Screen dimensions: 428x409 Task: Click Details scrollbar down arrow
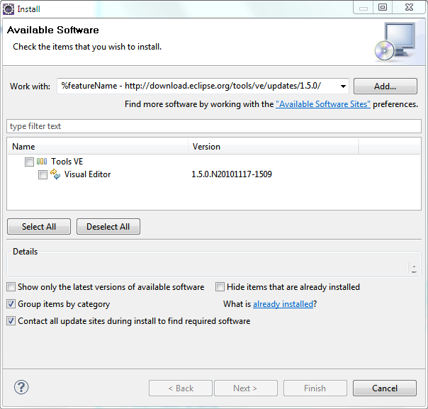click(x=414, y=271)
